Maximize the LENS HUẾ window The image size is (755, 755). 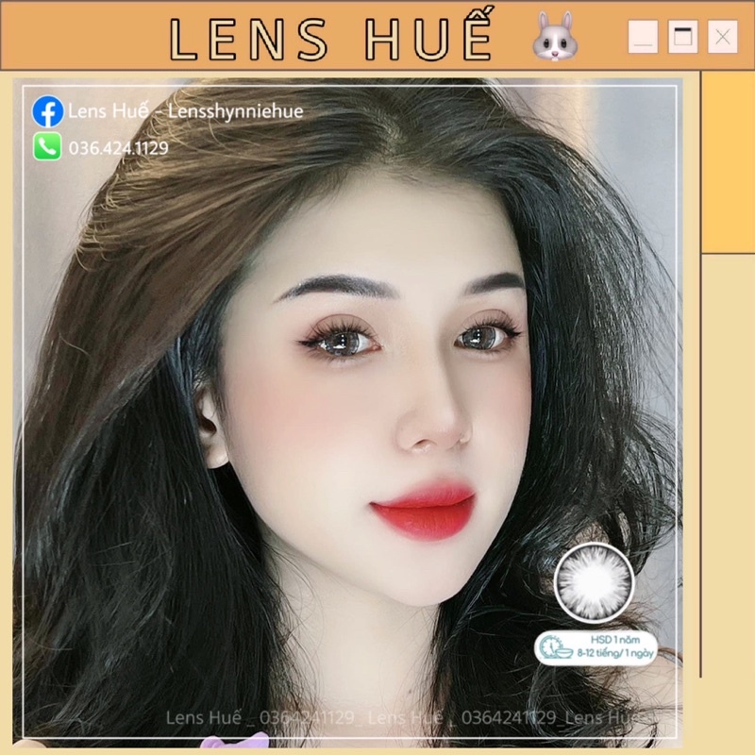coord(682,37)
